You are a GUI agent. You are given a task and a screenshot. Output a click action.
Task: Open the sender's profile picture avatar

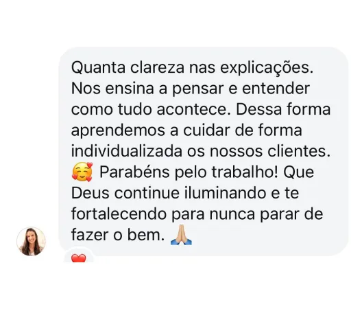coord(31,241)
